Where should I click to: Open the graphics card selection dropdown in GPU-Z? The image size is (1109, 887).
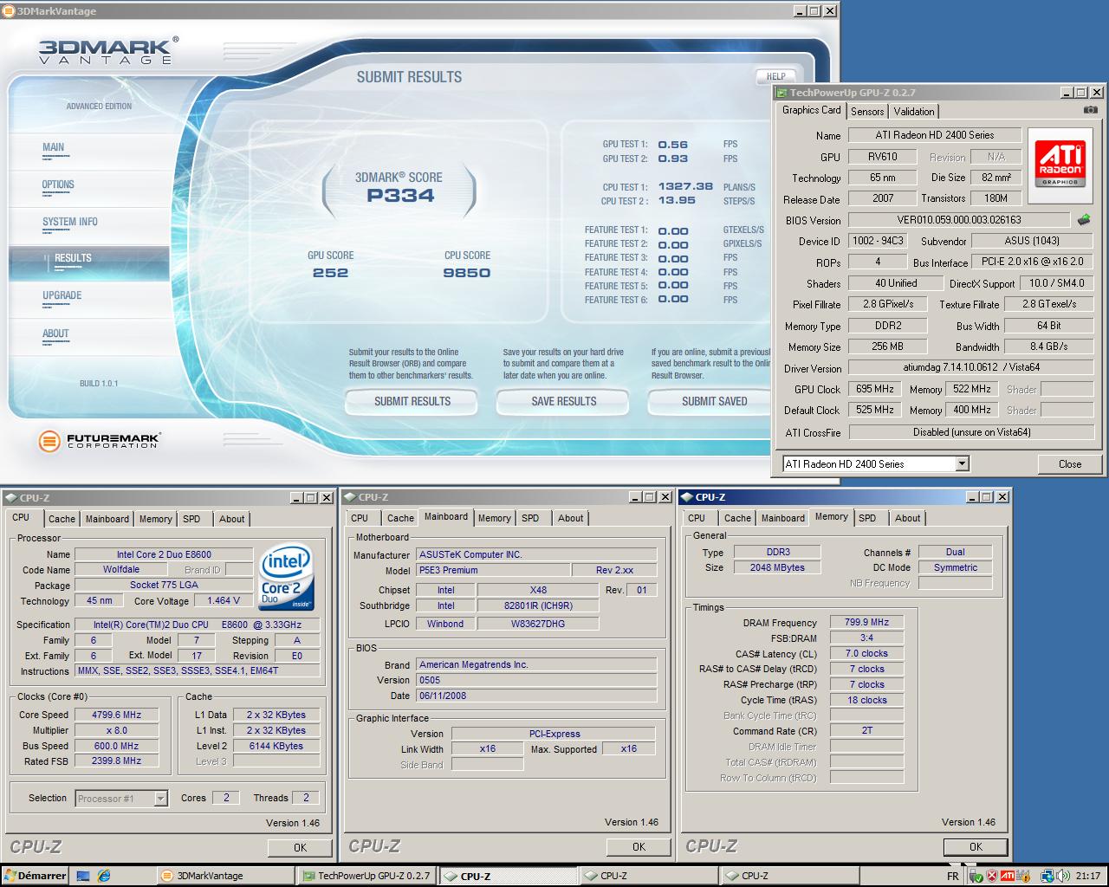click(962, 463)
